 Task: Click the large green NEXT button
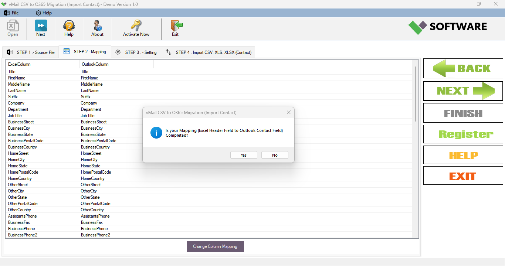(x=463, y=91)
